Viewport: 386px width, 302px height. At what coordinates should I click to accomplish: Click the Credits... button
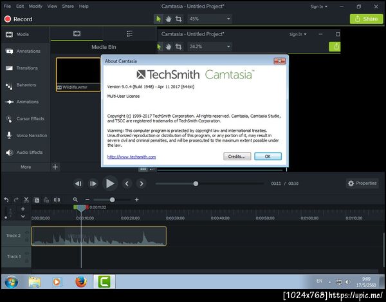237,156
